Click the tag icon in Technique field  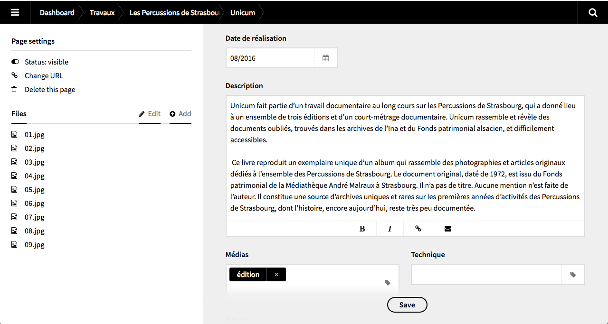click(x=573, y=275)
